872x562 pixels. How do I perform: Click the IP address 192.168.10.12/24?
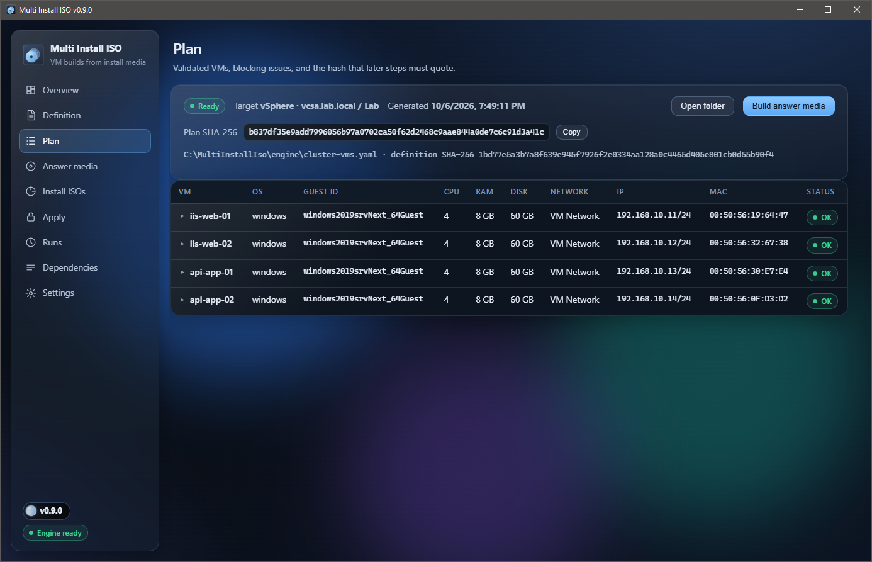point(654,243)
